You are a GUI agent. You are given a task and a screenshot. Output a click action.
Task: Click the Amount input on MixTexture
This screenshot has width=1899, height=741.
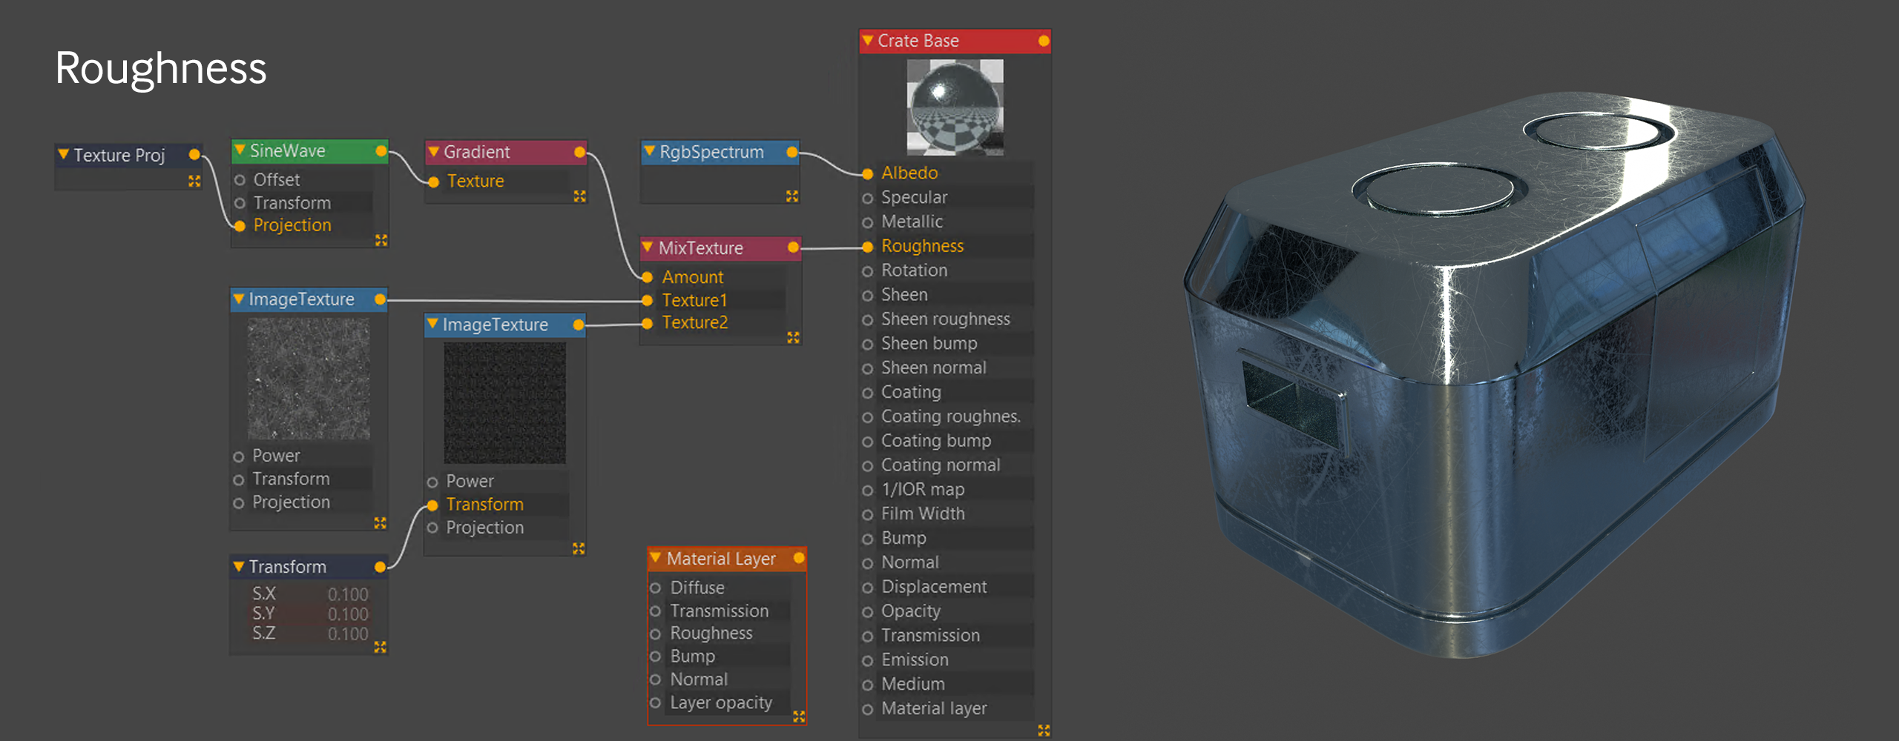[x=692, y=277]
